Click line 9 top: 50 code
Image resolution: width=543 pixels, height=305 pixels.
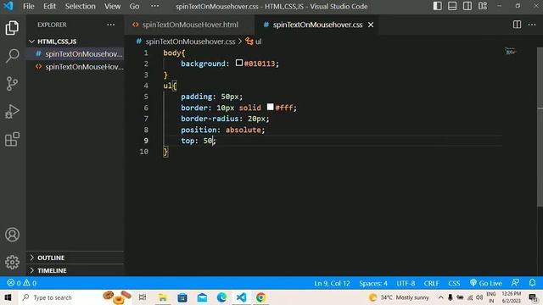(x=198, y=141)
